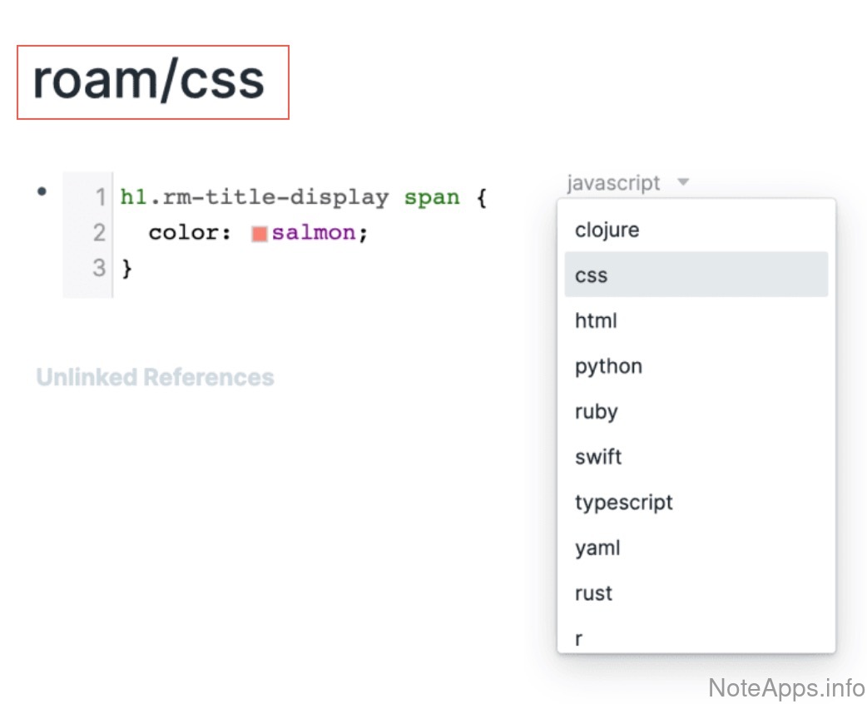The width and height of the screenshot is (867, 704).
Task: Place cursor on the closing brace line
Action: click(x=127, y=269)
